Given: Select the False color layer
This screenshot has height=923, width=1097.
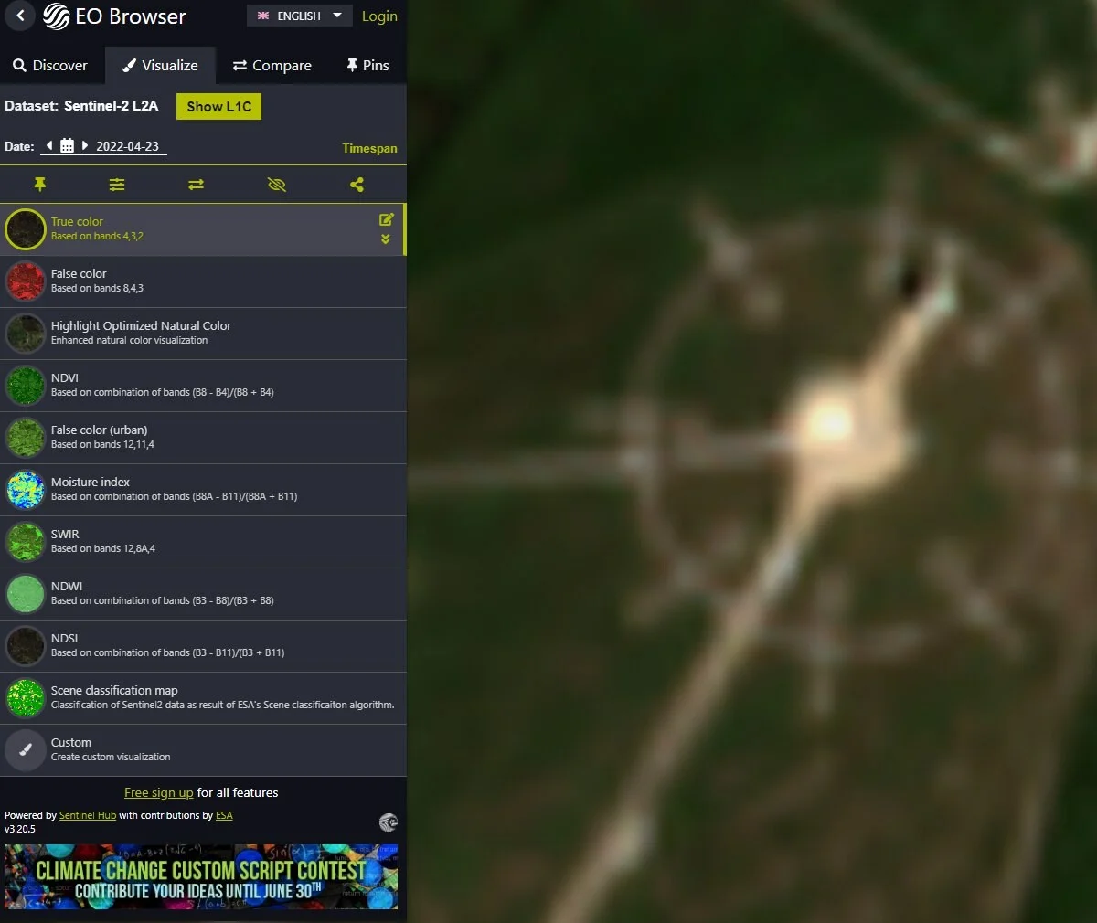Looking at the screenshot, I should [203, 281].
